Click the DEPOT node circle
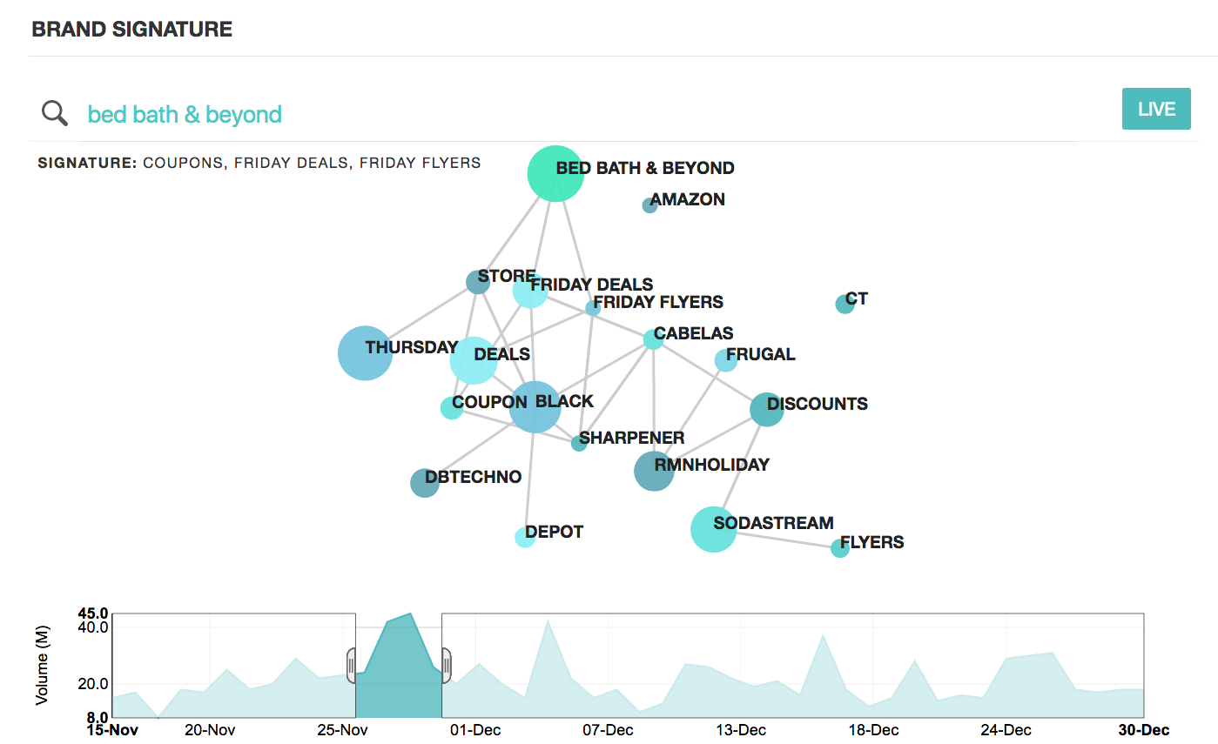The height and width of the screenshot is (744, 1218). (x=524, y=537)
